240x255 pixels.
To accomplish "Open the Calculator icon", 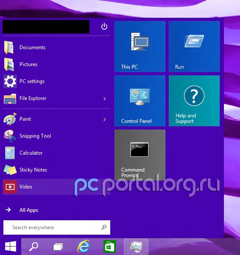I will click(10, 153).
